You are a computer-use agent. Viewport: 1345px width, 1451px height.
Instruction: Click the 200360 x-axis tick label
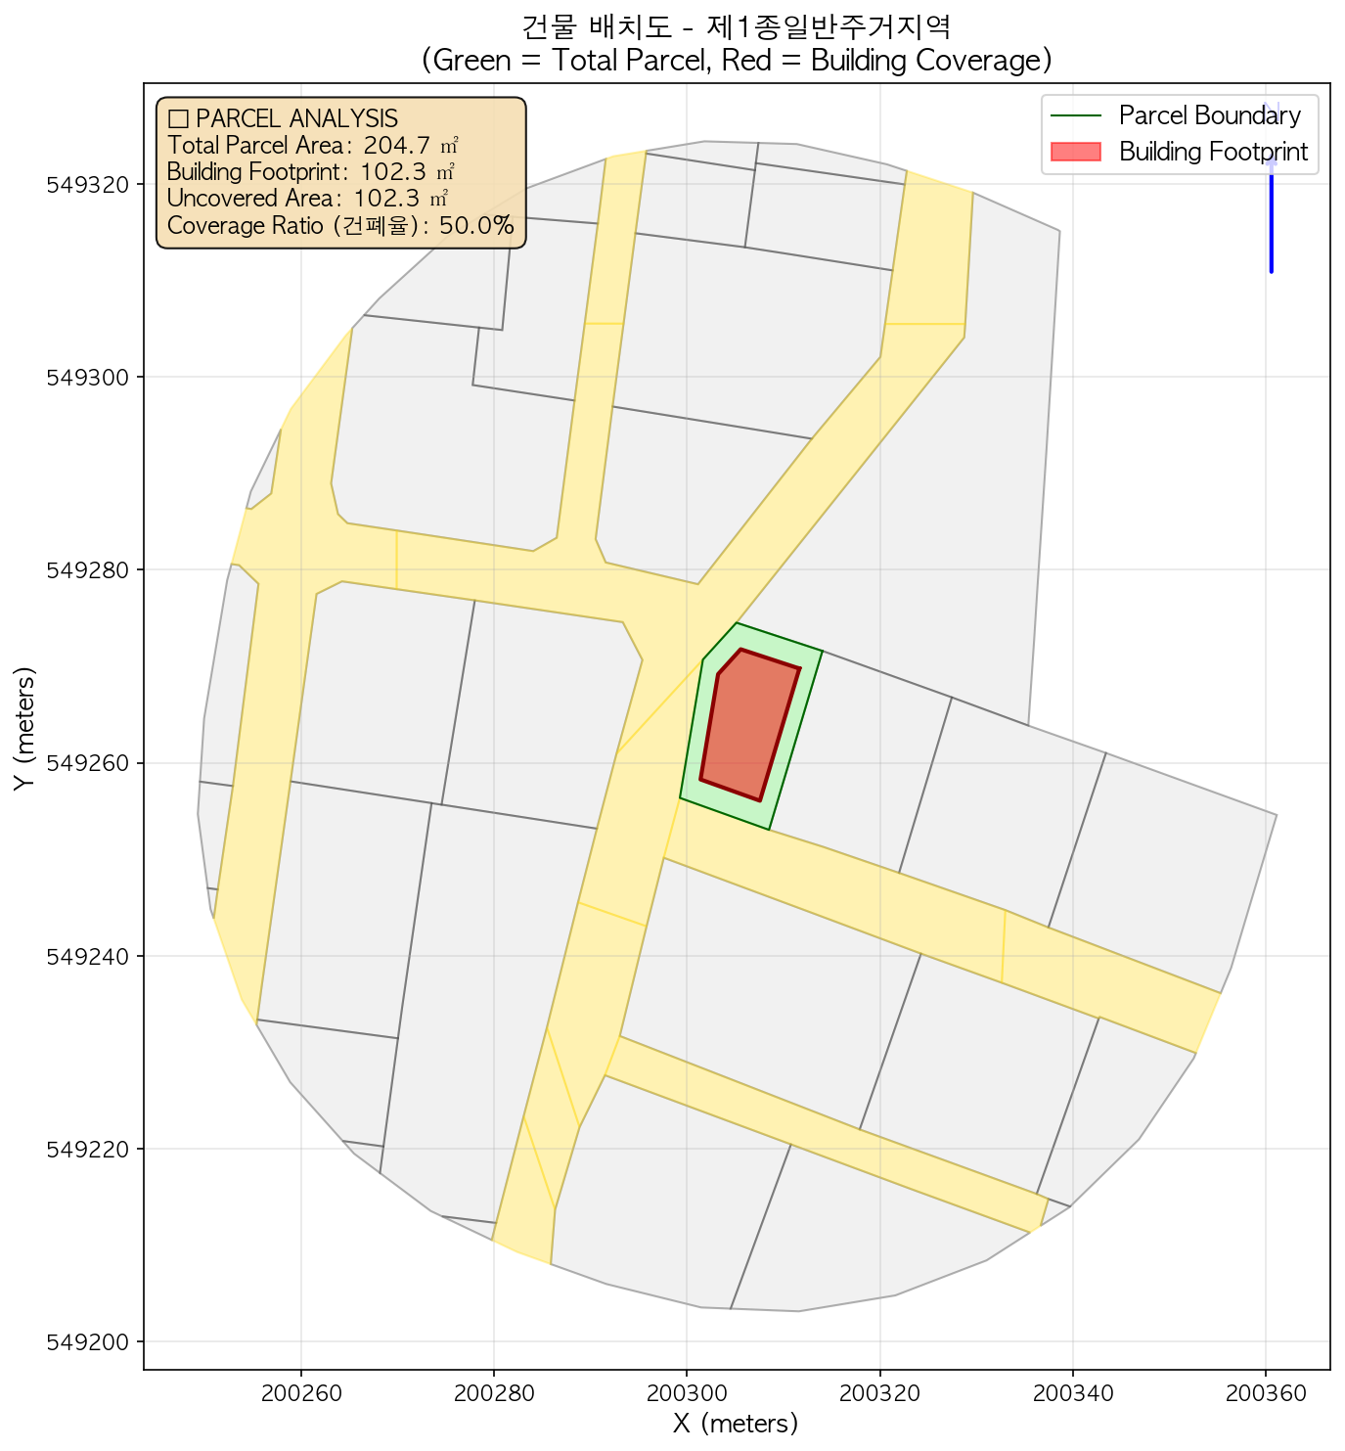[x=1266, y=1391]
